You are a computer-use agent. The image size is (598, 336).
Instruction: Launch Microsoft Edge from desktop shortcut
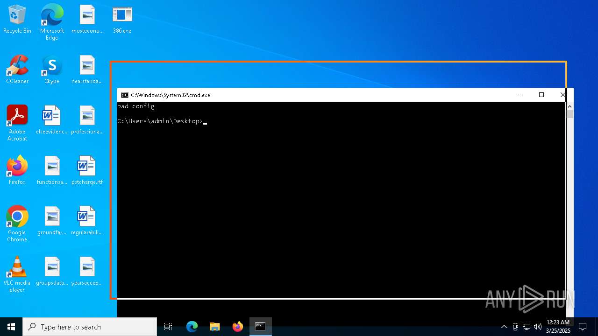52,22
